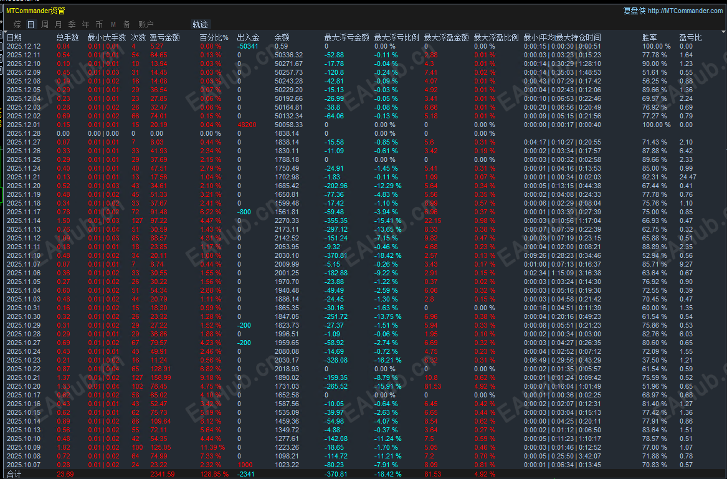The image size is (727, 479).
Task: Click the 128.85 % total percentage cell
Action: pos(214,475)
